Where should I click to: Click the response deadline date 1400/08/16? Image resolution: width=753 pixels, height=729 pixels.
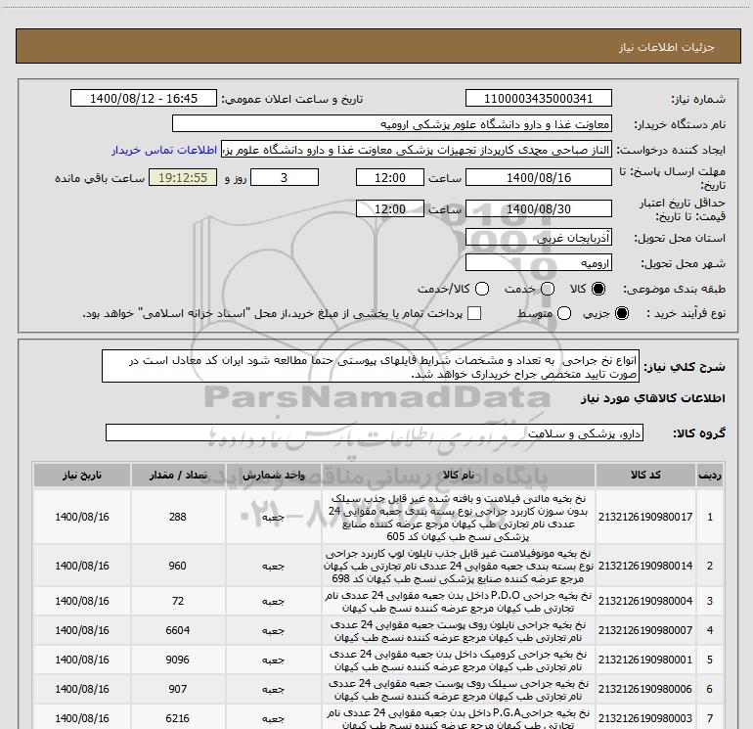[539, 179]
